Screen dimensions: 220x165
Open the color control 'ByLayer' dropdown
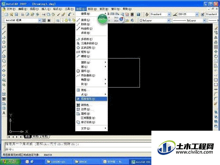pos(169,20)
